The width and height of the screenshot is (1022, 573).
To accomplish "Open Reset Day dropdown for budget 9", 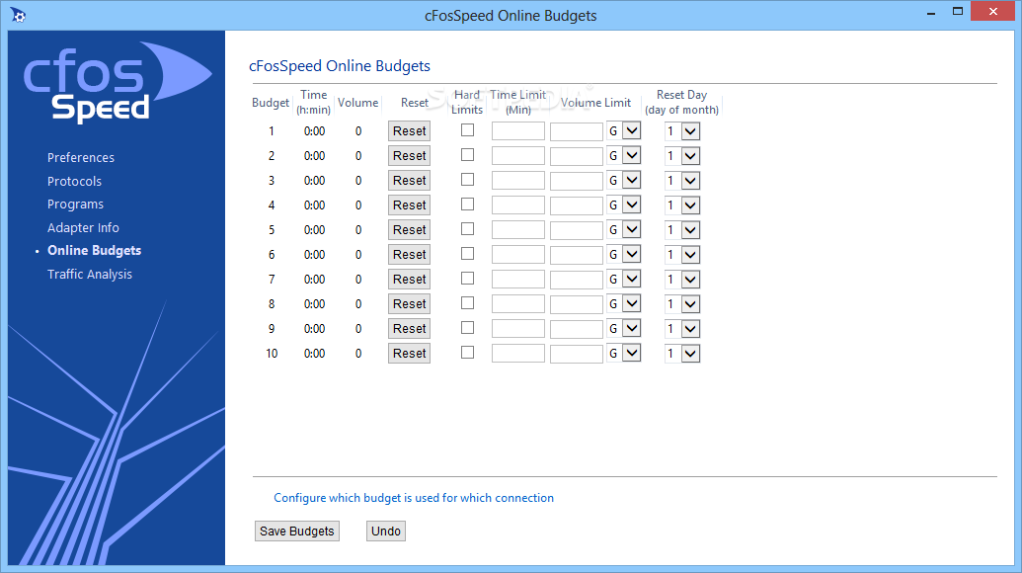I will pyautogui.click(x=681, y=329).
